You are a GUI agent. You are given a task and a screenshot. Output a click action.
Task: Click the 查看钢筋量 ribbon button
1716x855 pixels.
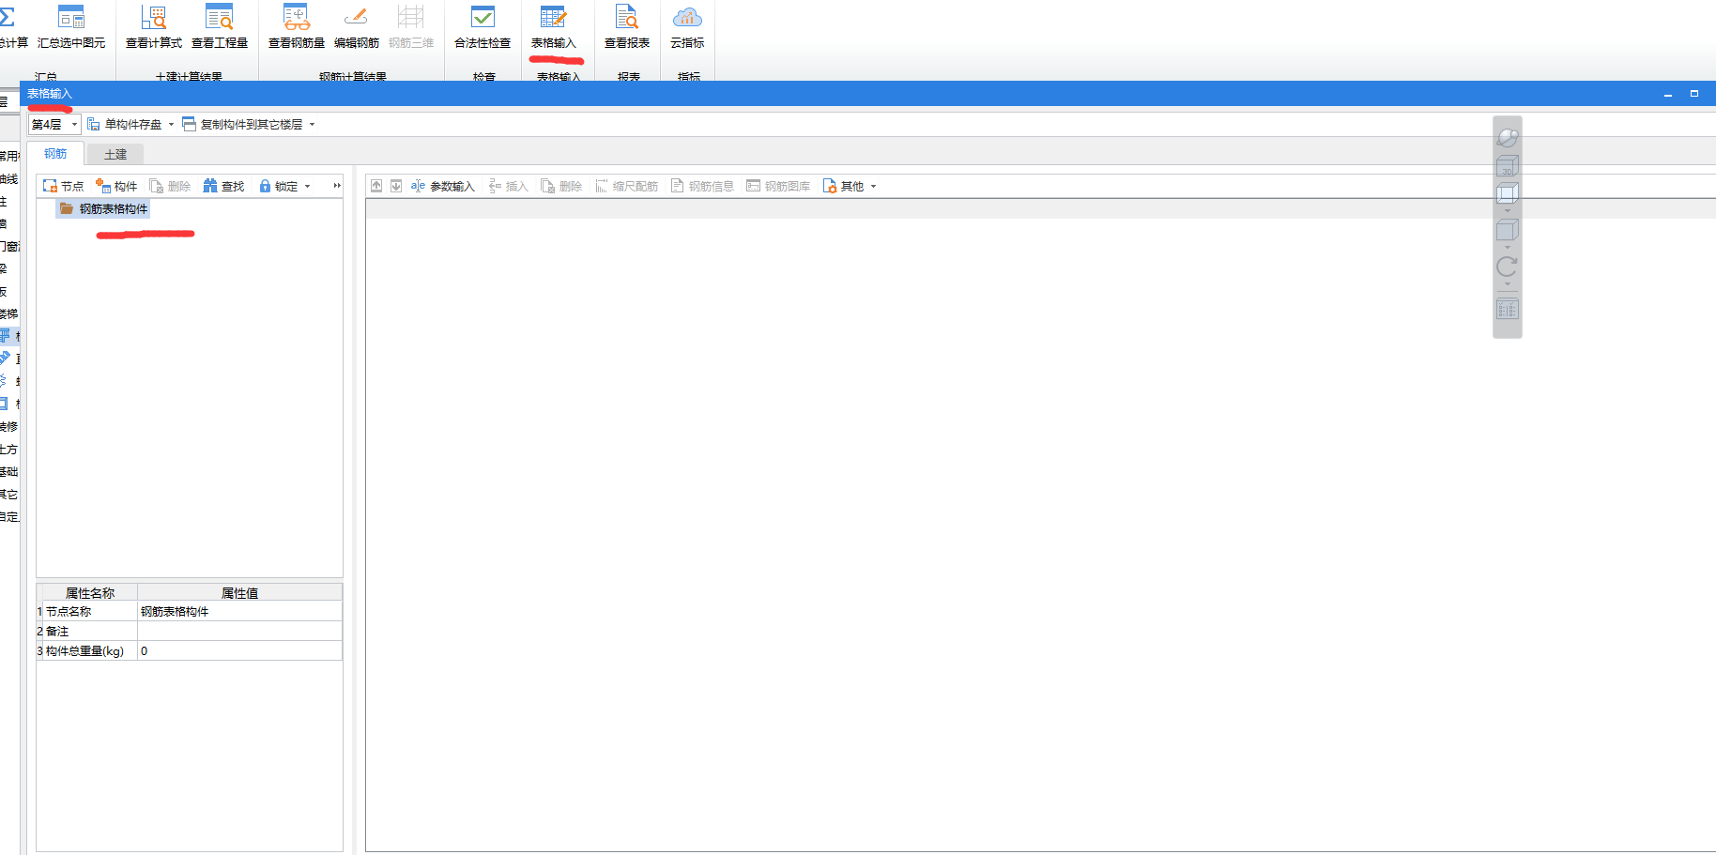click(297, 28)
